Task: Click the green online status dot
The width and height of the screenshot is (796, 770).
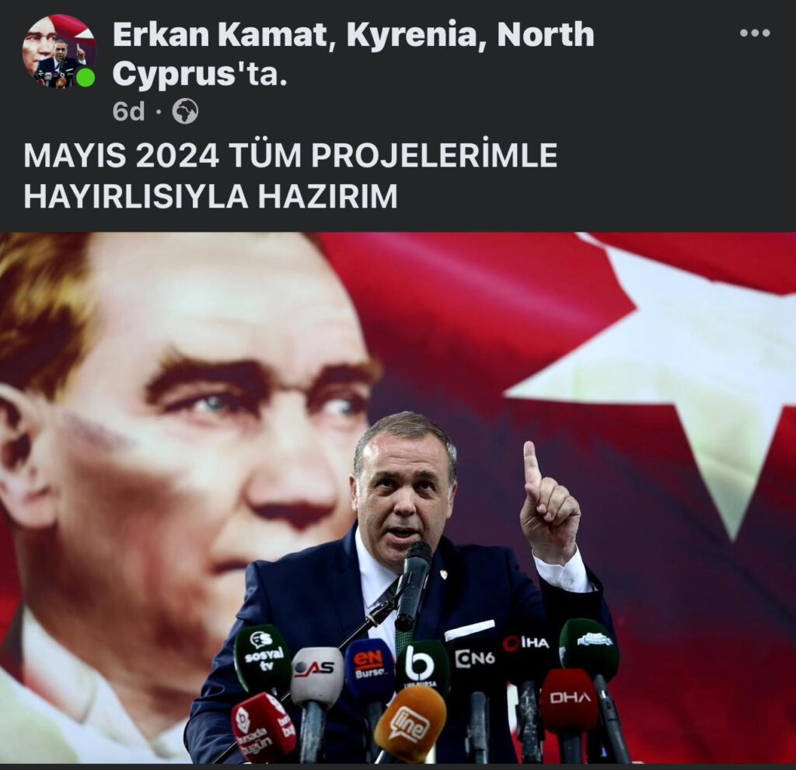Action: pos(86,77)
